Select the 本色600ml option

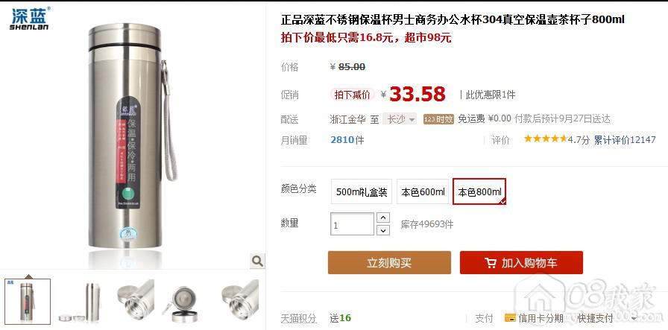point(423,191)
